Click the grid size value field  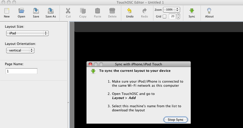(x=172, y=16)
